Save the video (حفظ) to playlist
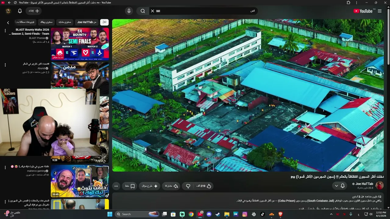Image resolution: width=390 pixels, height=219 pixels. coord(130,186)
